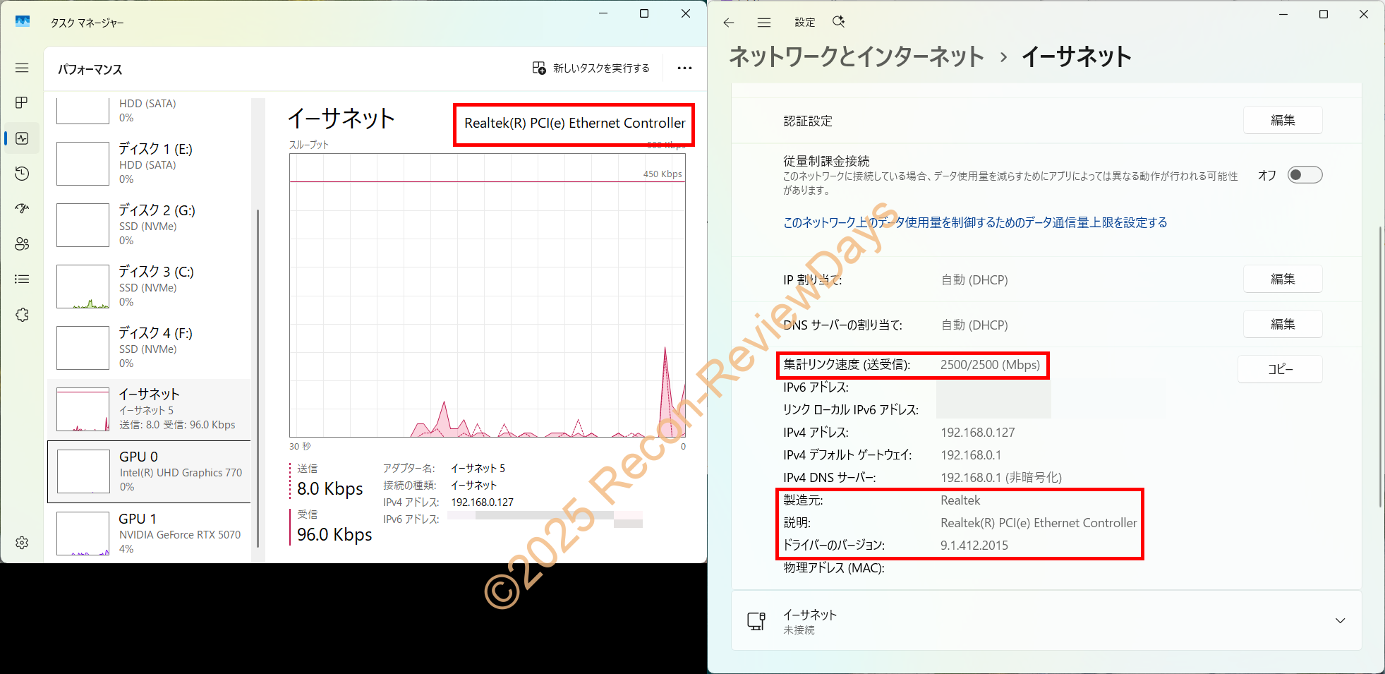Select the Performance page icon in sidebar
Screen dimensions: 1385x674
[x=22, y=138]
